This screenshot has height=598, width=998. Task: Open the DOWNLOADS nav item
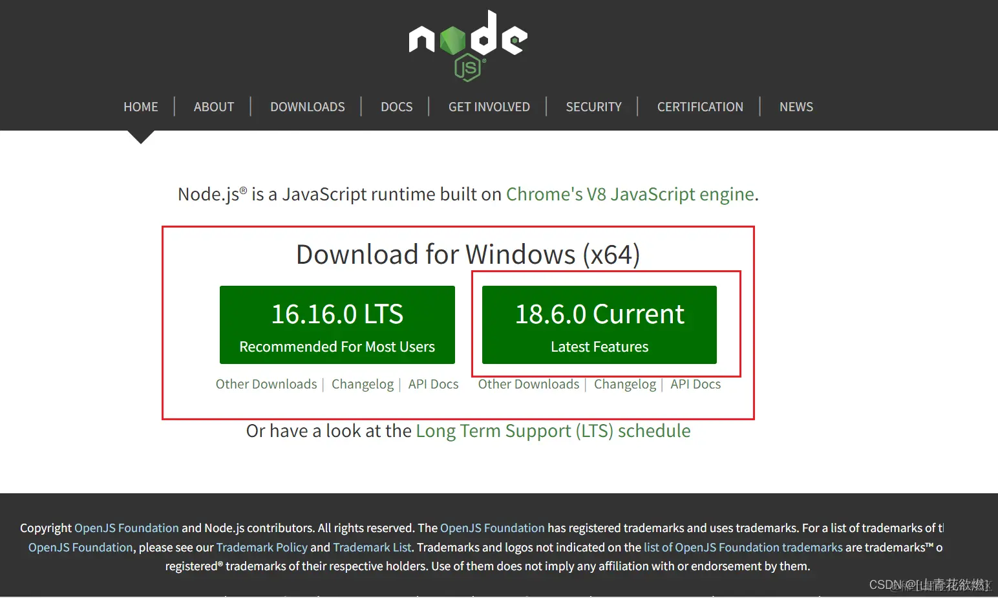pos(308,107)
